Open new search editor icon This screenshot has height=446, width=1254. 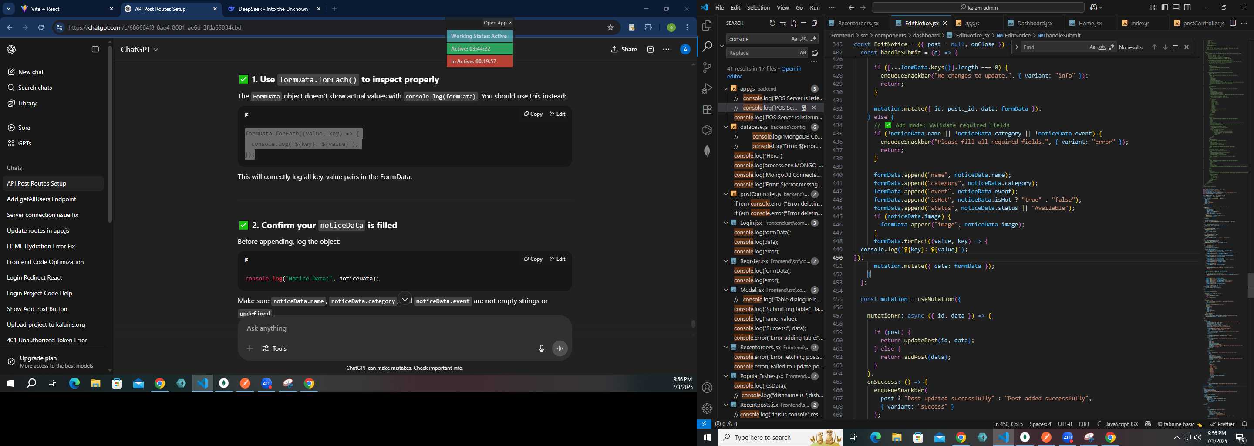click(x=793, y=23)
